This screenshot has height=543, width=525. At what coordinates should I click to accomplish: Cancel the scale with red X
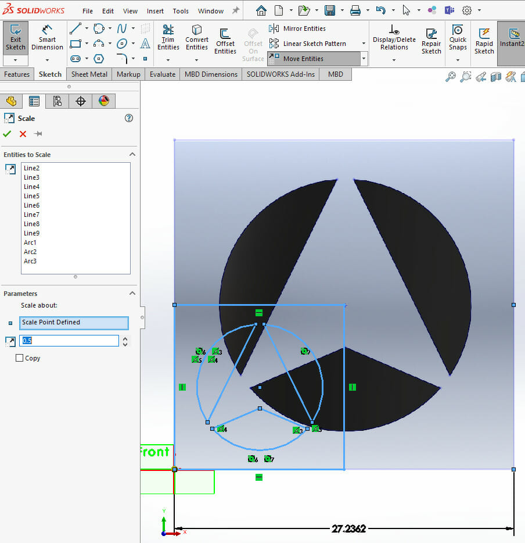[x=23, y=134]
